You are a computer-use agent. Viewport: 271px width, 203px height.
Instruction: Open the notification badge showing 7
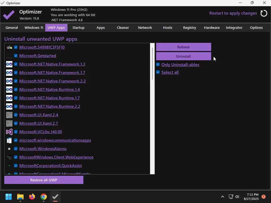pos(263,197)
